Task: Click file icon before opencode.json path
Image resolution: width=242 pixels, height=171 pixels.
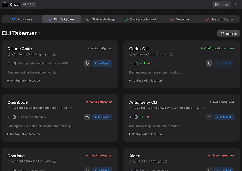Action: (x=9, y=108)
